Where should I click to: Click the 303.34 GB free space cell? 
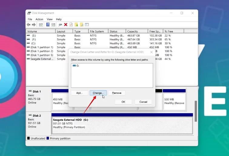coord(155,39)
